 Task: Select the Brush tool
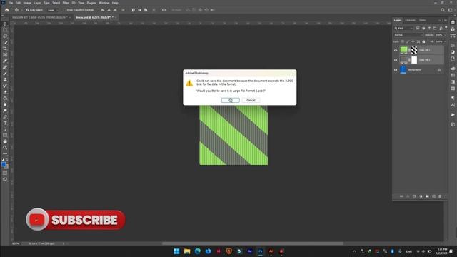(x=5, y=73)
